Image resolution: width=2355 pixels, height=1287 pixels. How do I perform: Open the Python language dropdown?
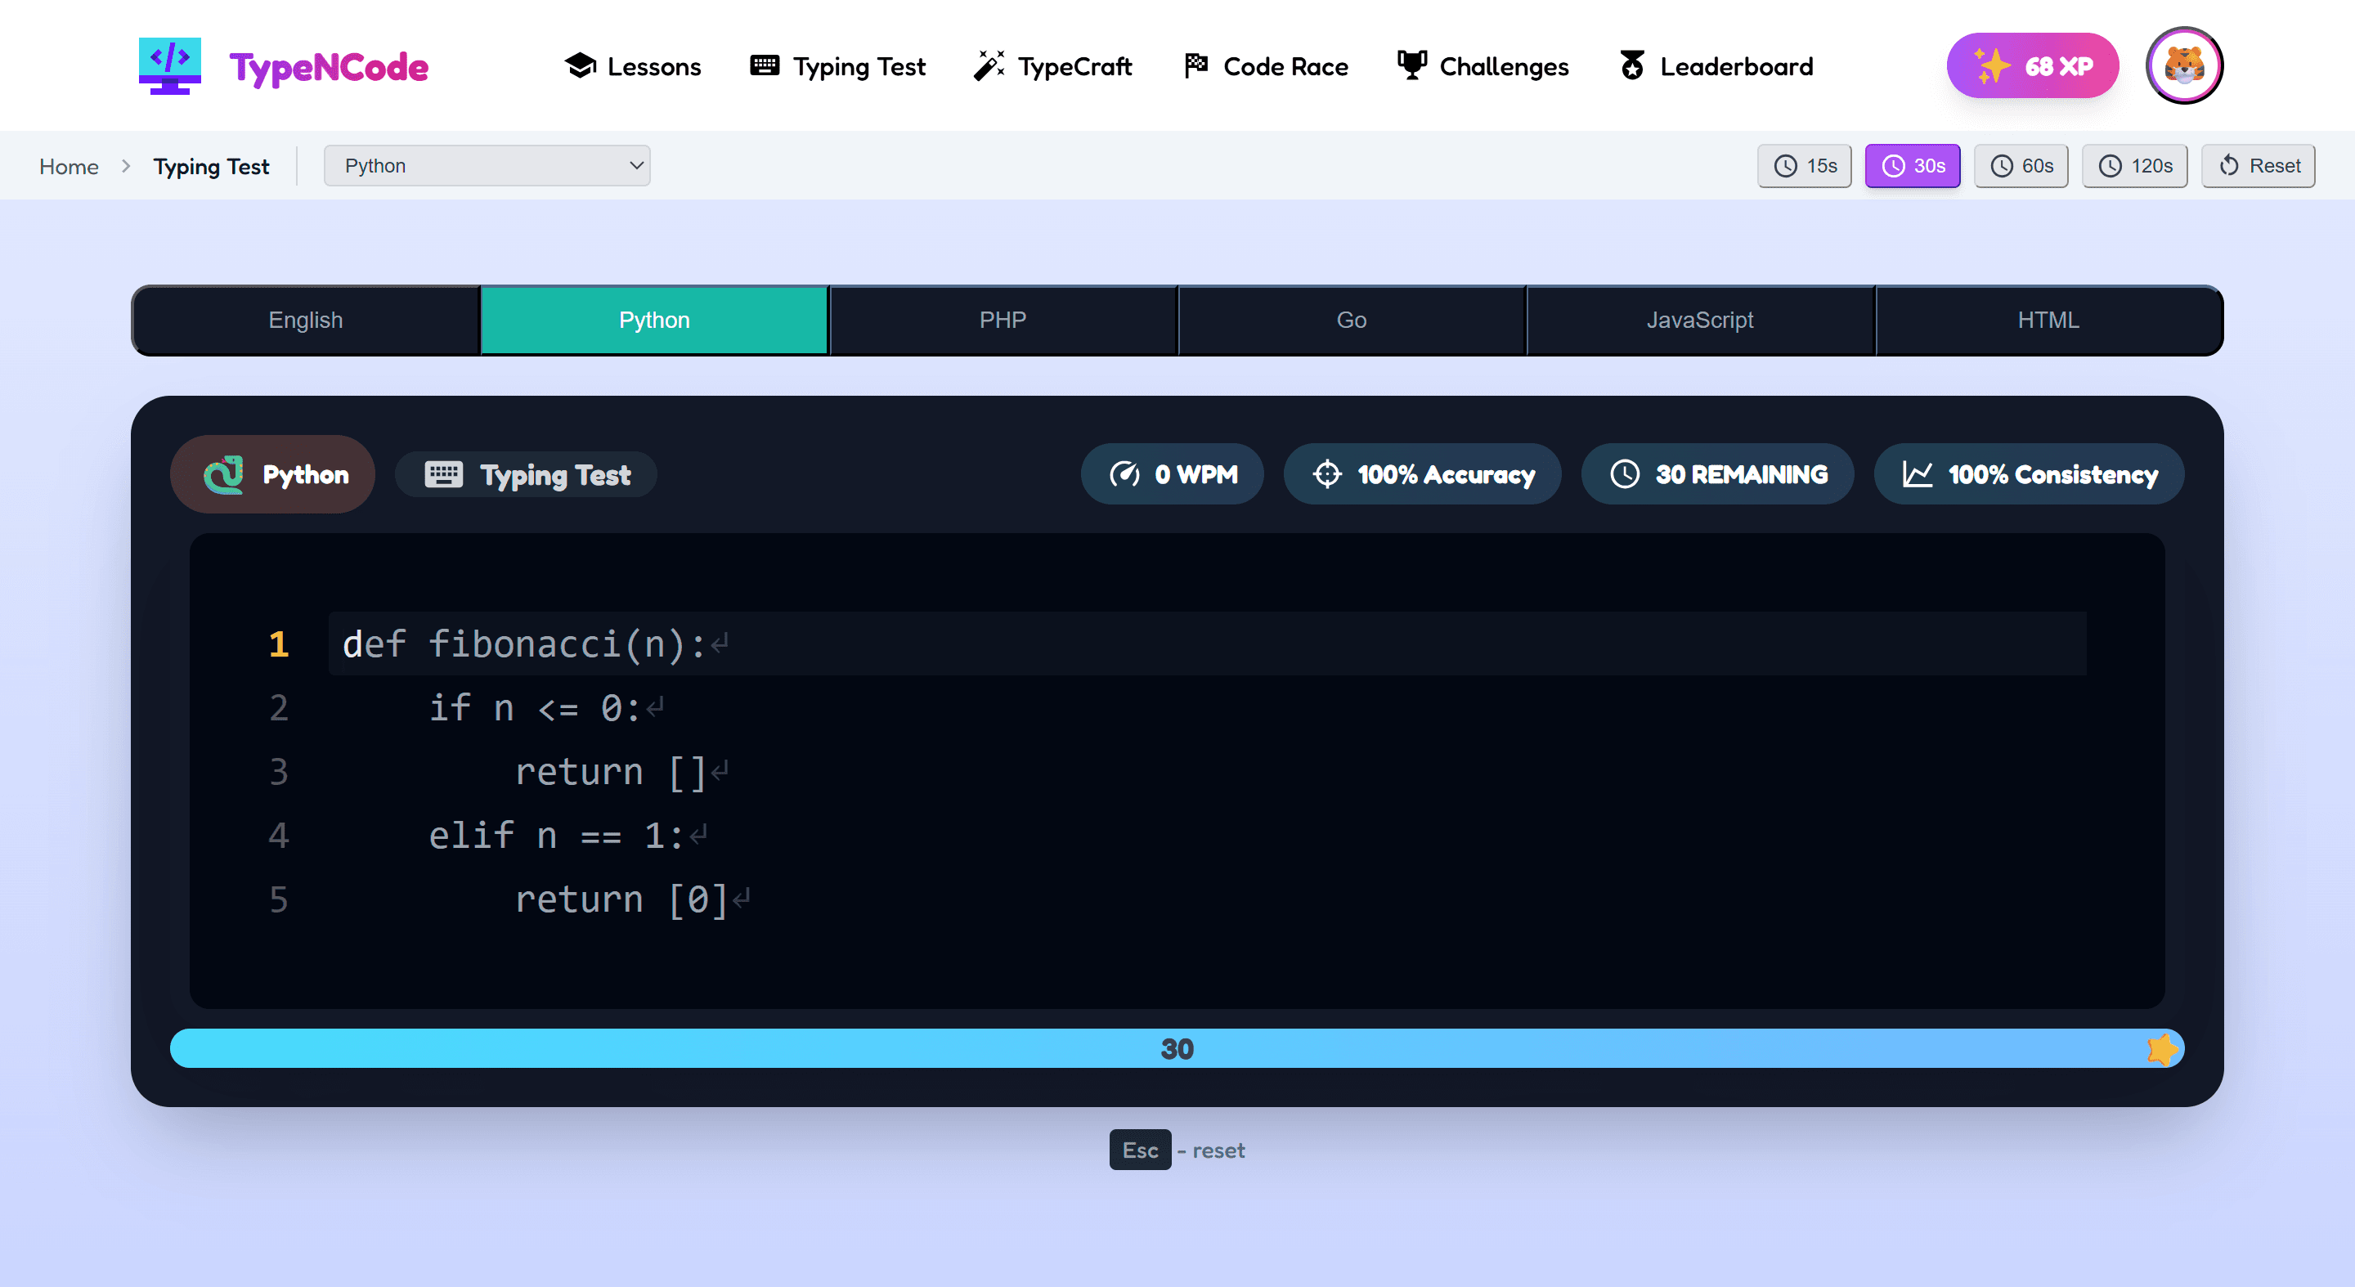pos(487,165)
